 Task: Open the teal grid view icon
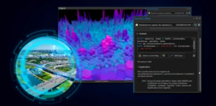point(195,25)
